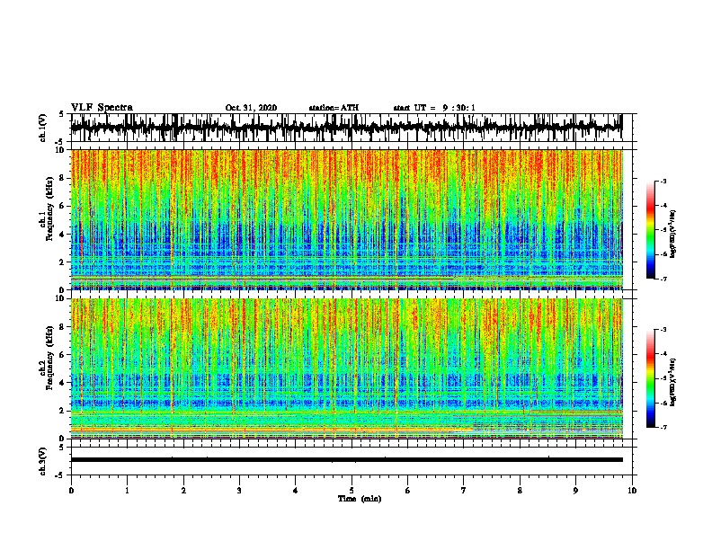Click the "VLF Spectra" plot title
712x550 pixels.
click(102, 108)
